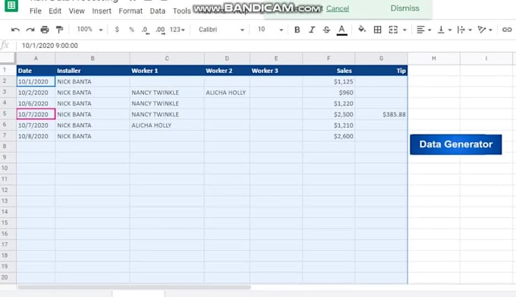Apply currency format with dollar icon

[x=117, y=30]
